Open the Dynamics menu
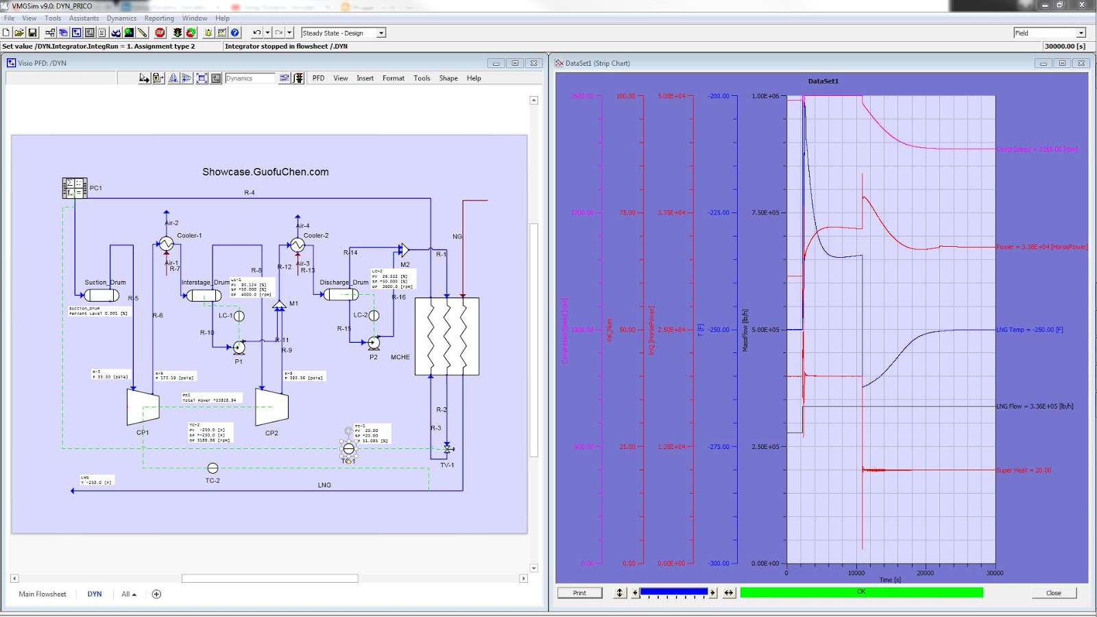1097x617 pixels. coord(121,18)
